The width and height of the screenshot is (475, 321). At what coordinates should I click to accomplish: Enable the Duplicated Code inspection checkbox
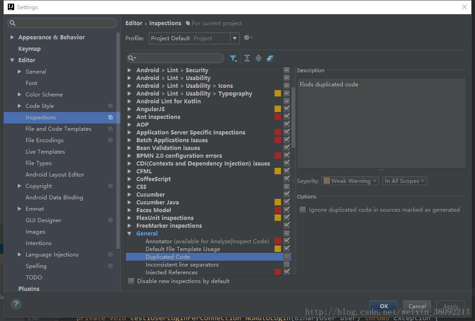[x=286, y=257]
